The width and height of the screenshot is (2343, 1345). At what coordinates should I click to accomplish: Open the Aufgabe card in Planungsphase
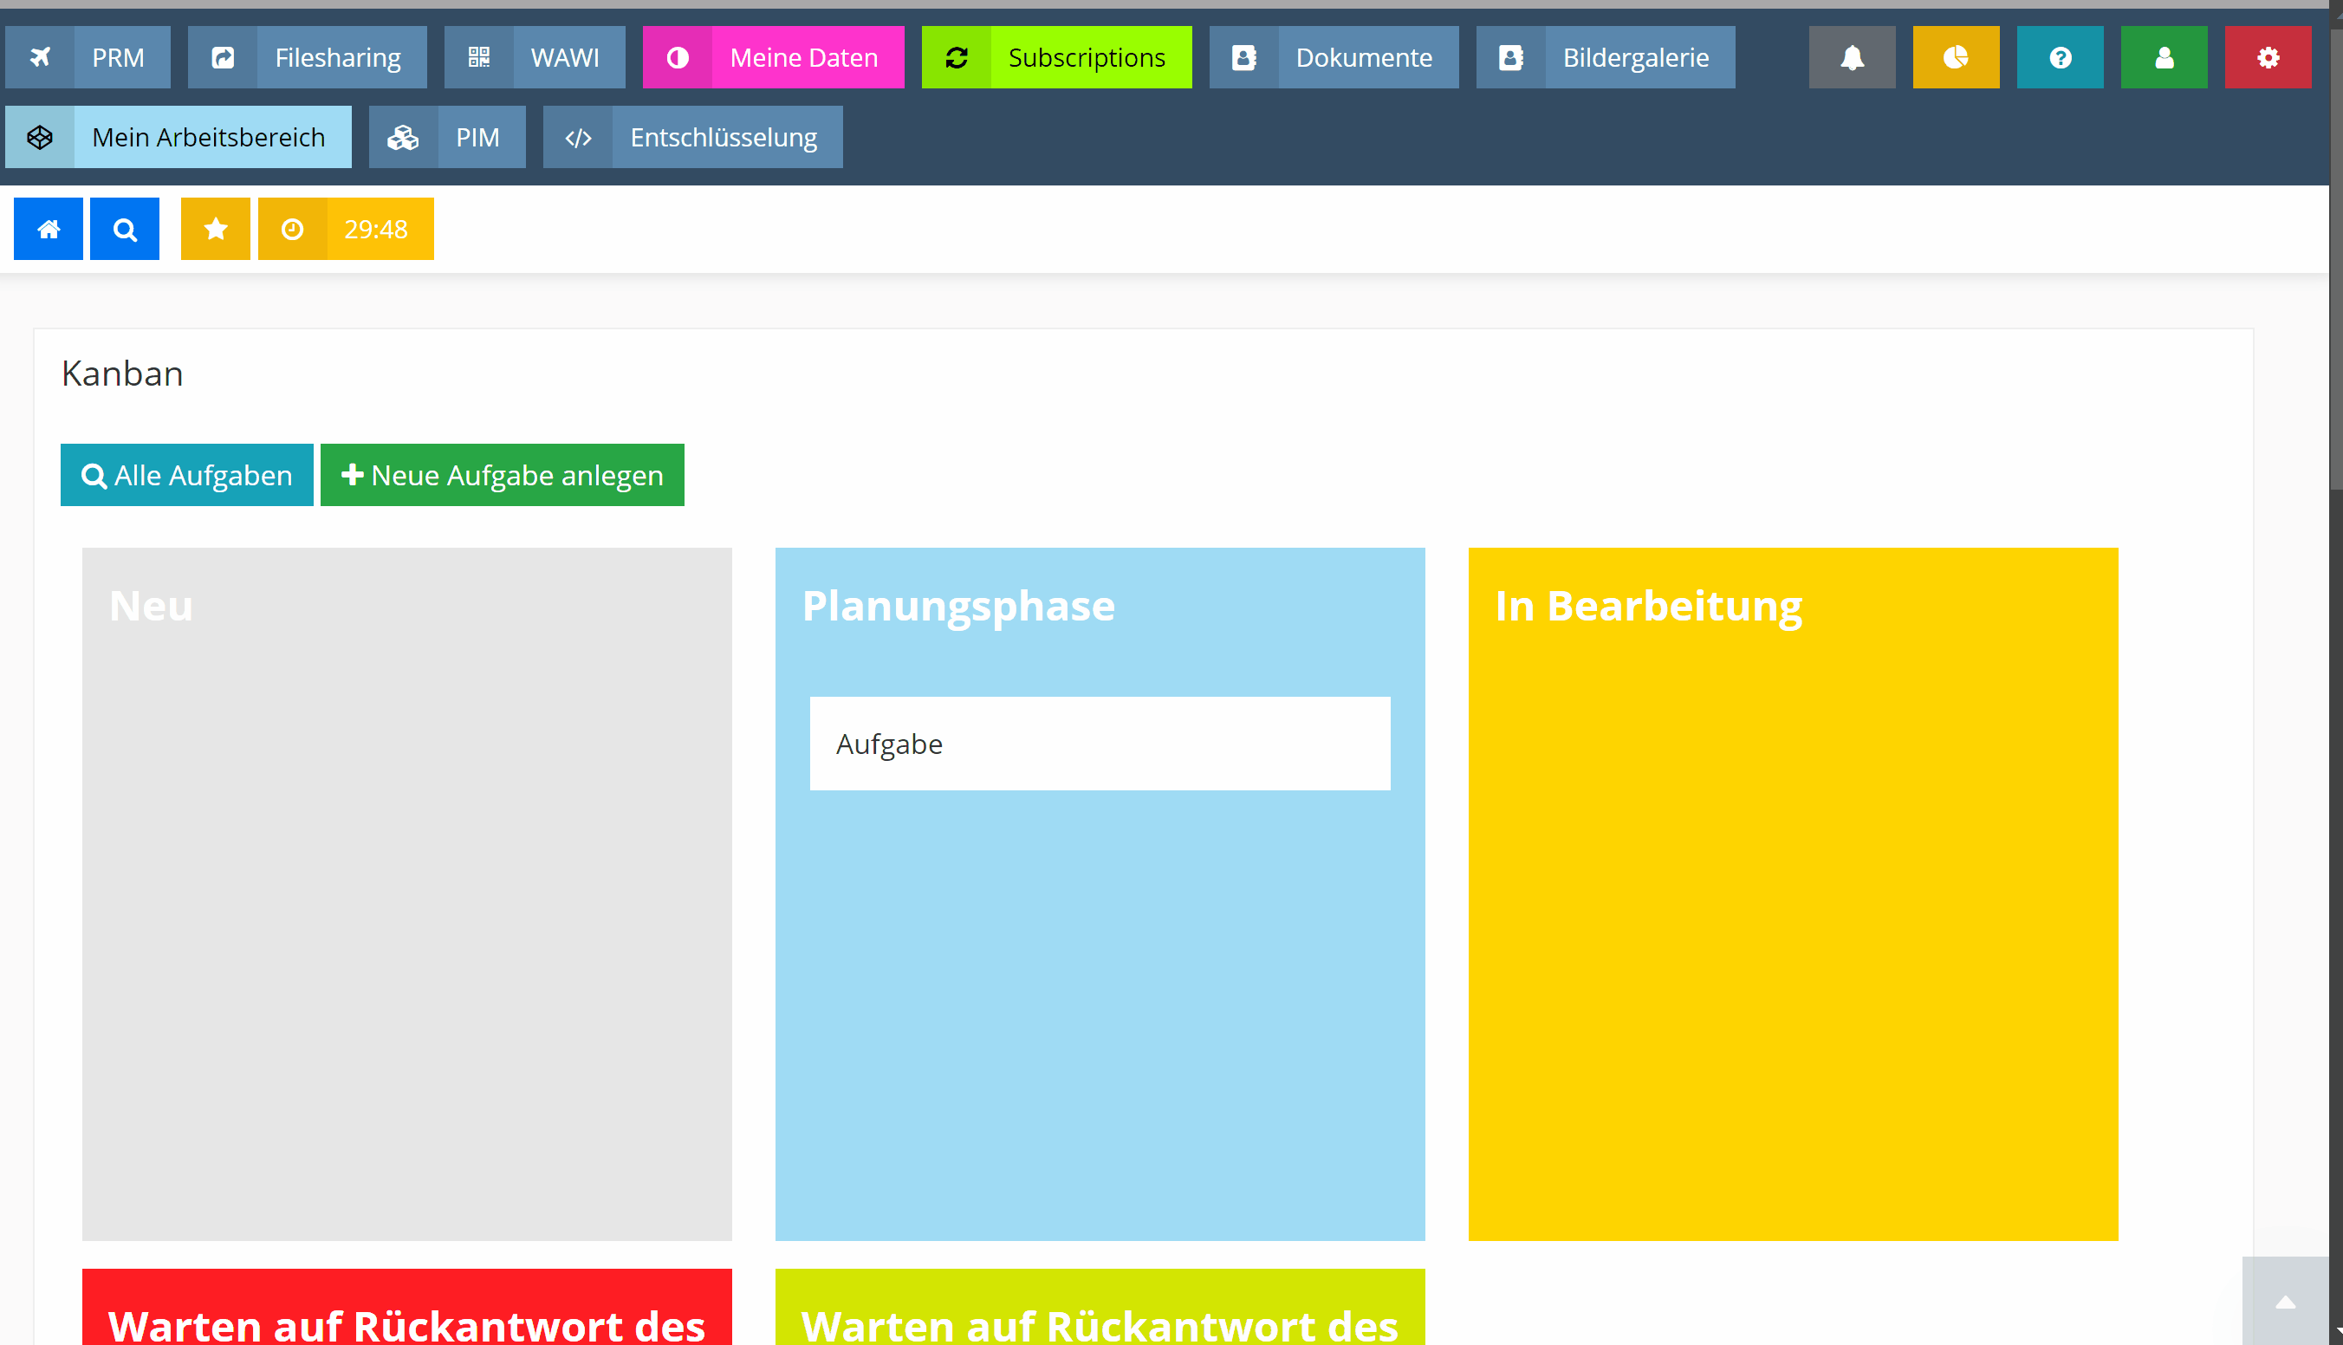pyautogui.click(x=1099, y=744)
